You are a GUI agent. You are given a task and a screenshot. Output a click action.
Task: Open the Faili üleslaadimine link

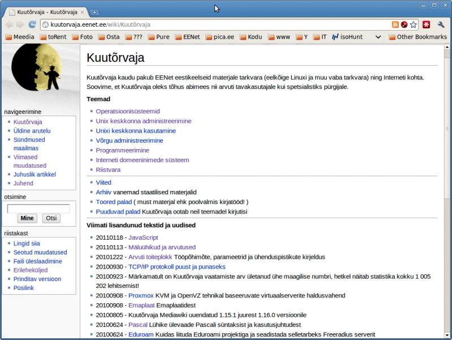coord(37,261)
